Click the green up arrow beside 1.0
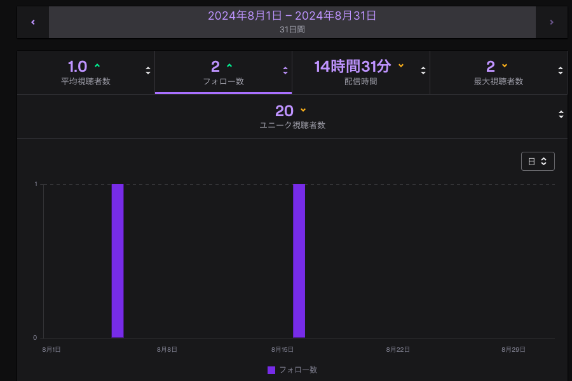Screen dimensions: 572x381 97,65
